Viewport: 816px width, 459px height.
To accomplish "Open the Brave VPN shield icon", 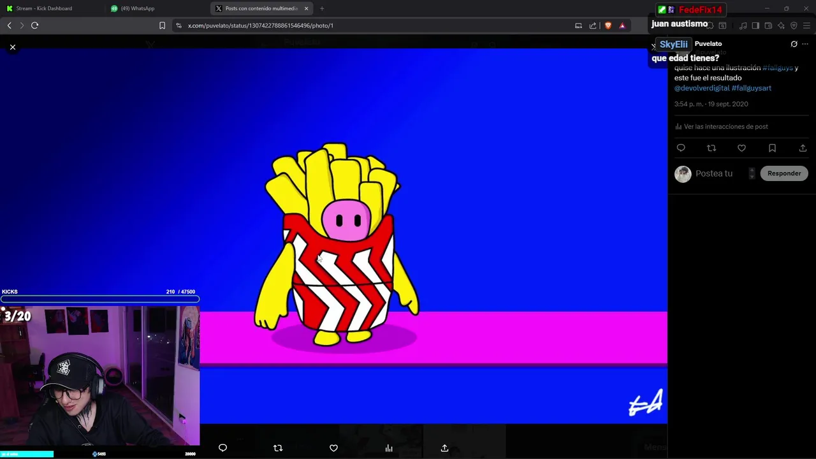I will pos(794,25).
